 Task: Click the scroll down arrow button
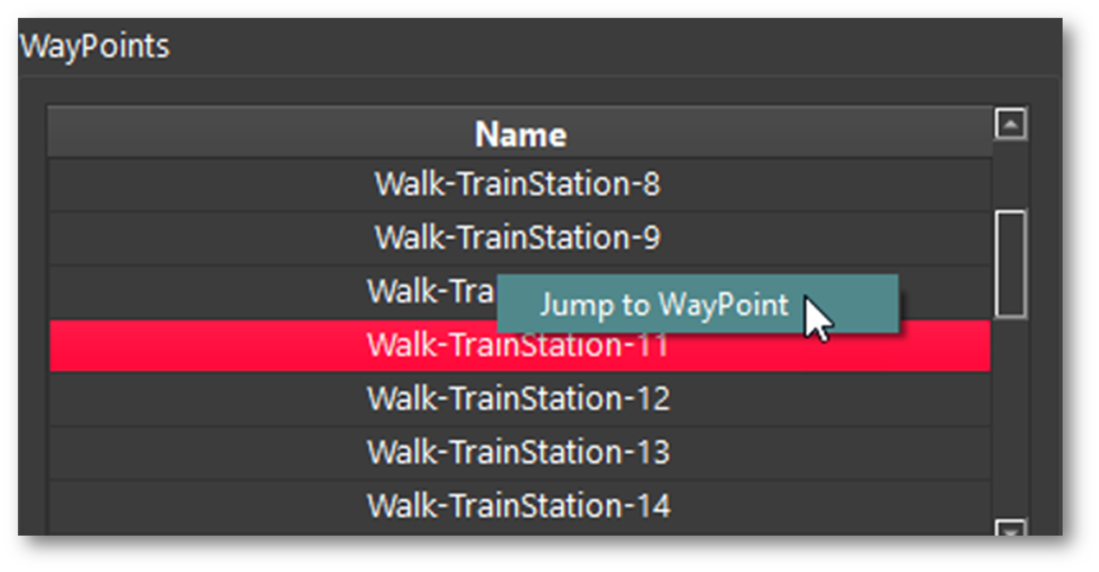1010,529
